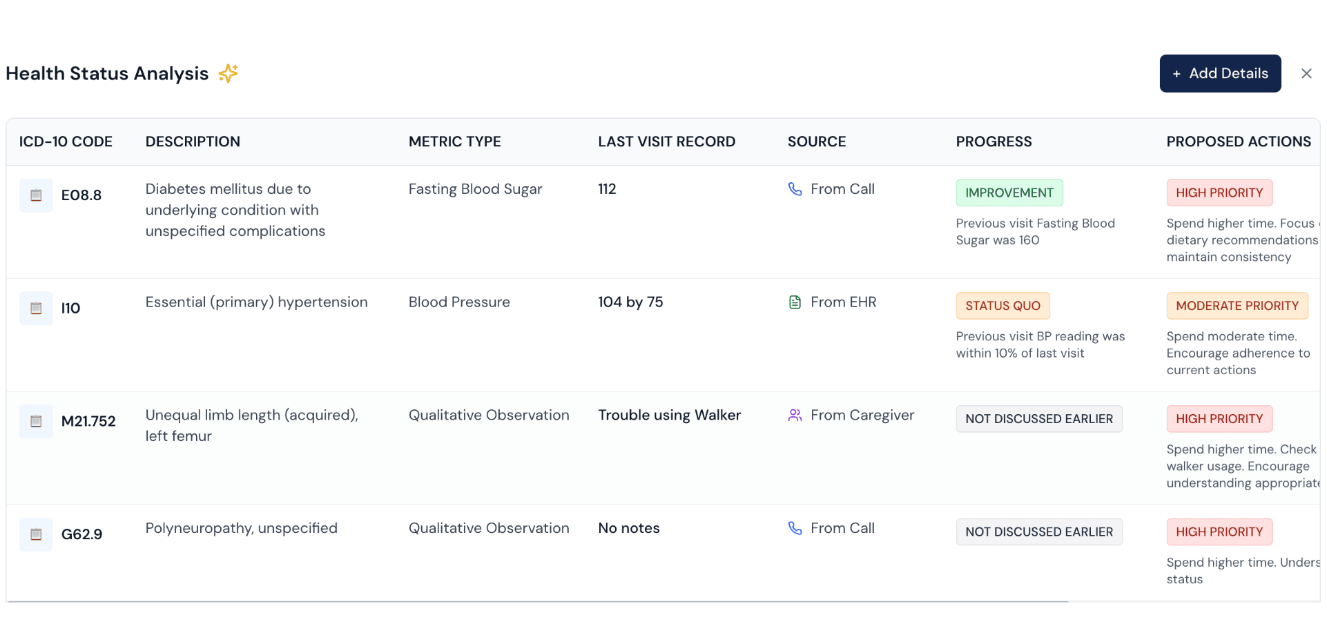Viewport: 1327px width, 624px height.
Task: Click the phone icon in the polyneuropathy row
Action: pos(795,528)
